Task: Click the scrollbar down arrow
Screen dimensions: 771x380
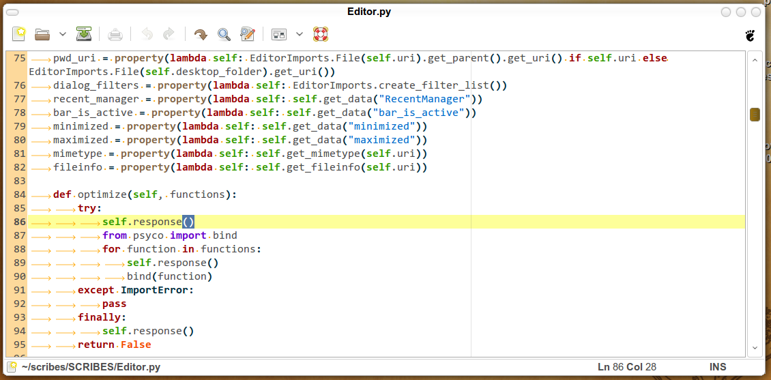Action: (x=755, y=347)
